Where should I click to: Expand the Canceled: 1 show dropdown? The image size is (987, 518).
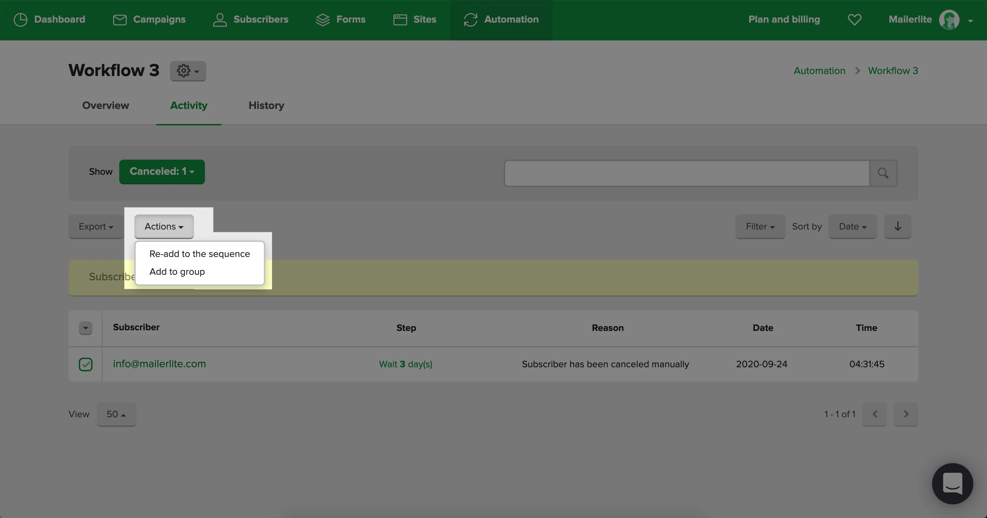(162, 172)
